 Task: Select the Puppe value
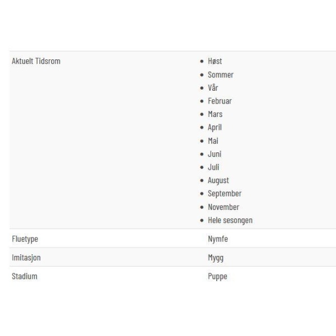217,277
